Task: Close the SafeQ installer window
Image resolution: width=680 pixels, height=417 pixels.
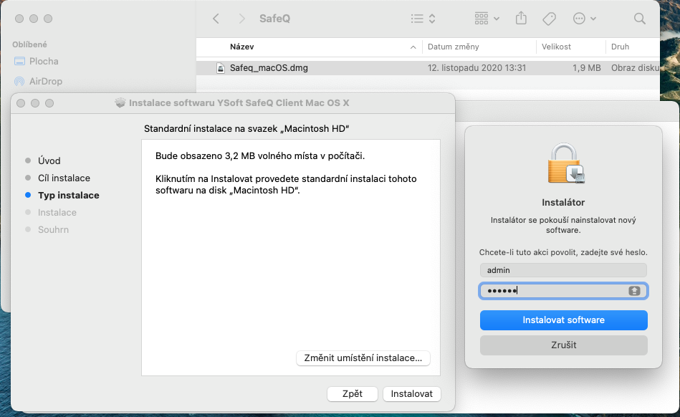Action: point(21,103)
